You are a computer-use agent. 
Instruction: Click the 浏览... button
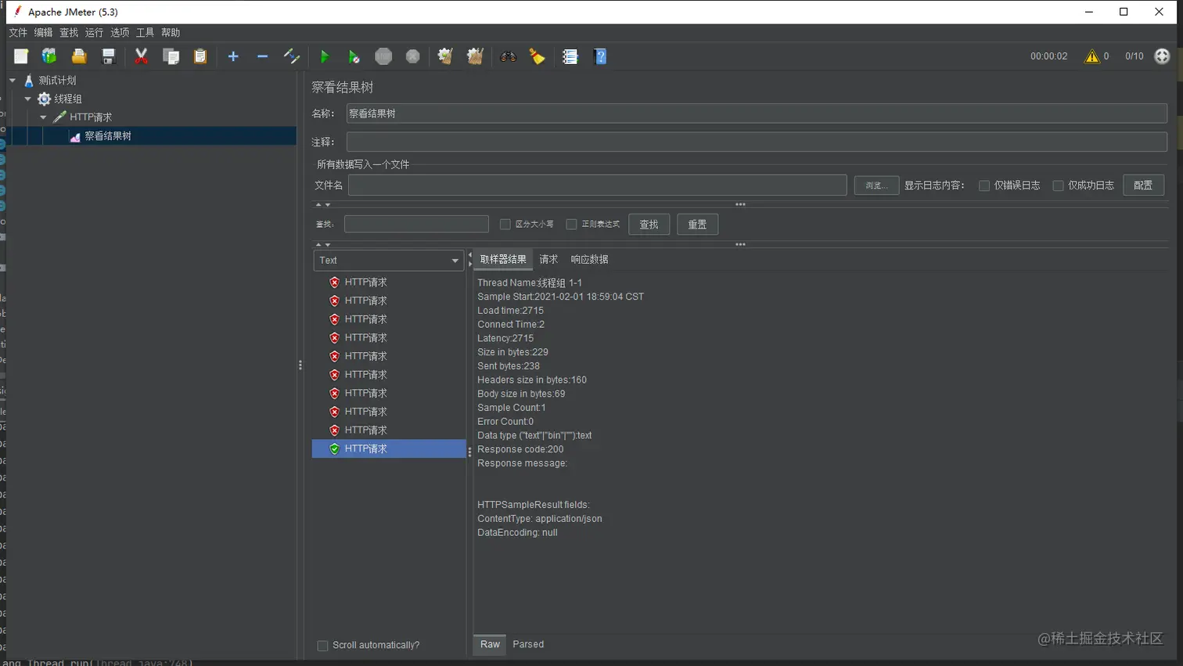(876, 185)
